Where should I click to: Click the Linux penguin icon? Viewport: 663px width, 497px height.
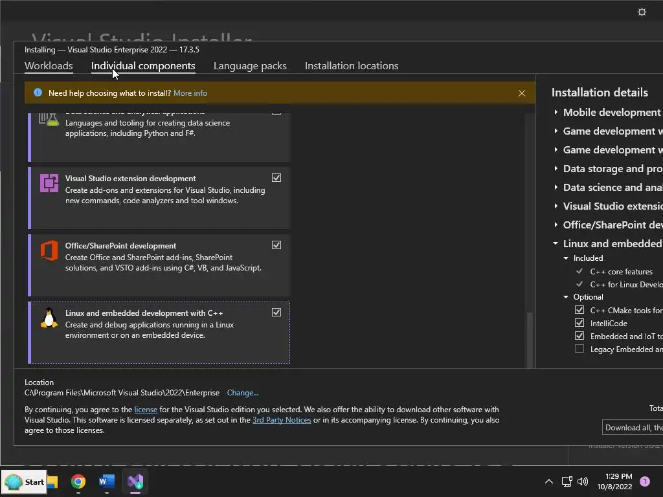pyautogui.click(x=49, y=318)
